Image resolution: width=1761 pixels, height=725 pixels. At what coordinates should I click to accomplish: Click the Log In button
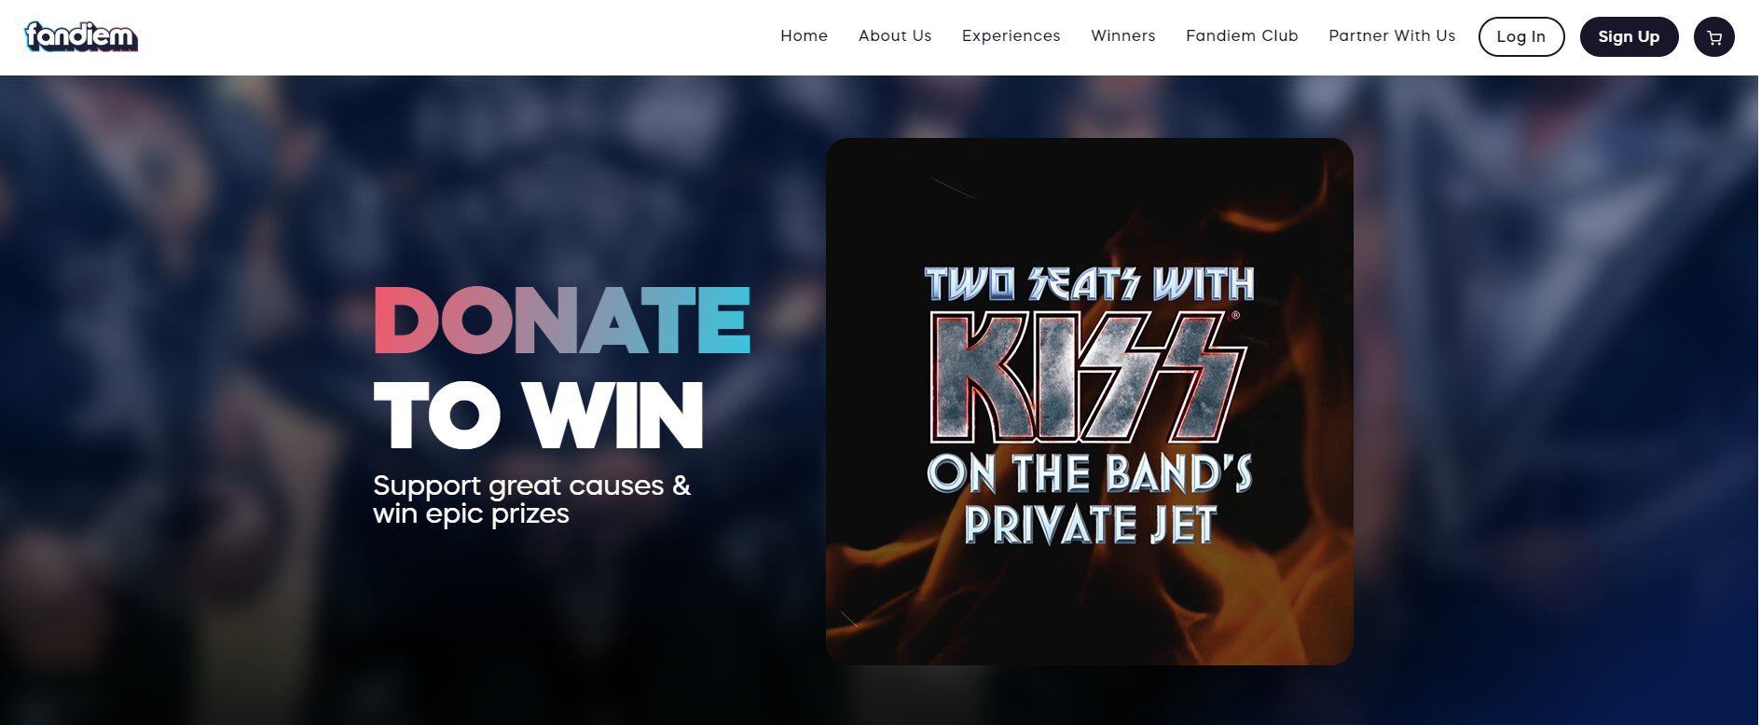(1520, 37)
